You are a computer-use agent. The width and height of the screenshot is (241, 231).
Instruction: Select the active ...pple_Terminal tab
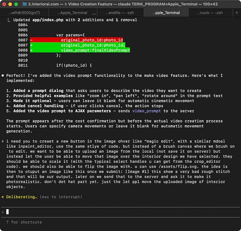[x=166, y=13]
